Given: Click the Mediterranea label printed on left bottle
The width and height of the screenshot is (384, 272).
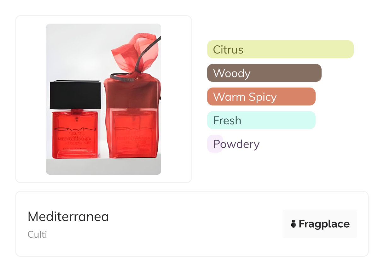Looking at the screenshot, I should pos(75,139).
